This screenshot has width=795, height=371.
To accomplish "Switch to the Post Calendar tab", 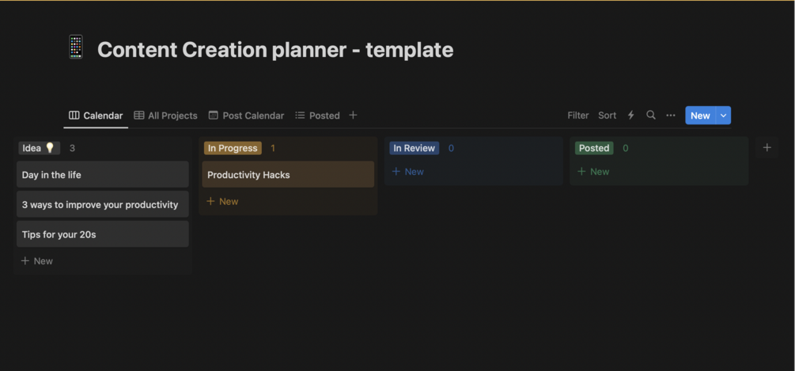I will (x=246, y=115).
